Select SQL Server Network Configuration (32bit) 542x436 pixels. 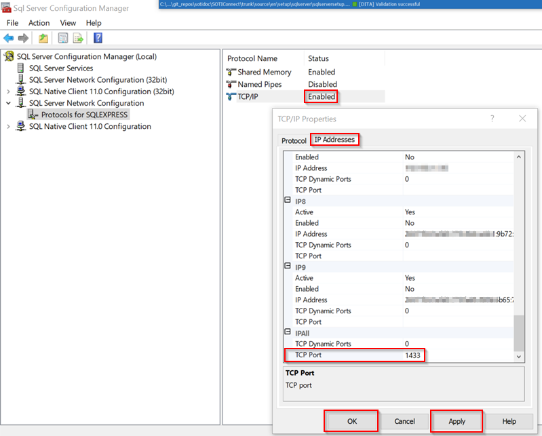click(98, 80)
